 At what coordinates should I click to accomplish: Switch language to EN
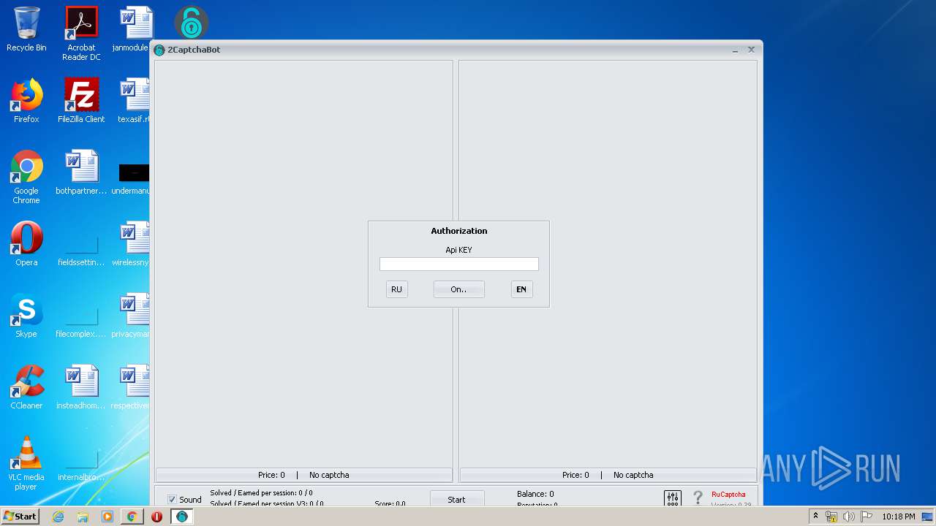521,289
